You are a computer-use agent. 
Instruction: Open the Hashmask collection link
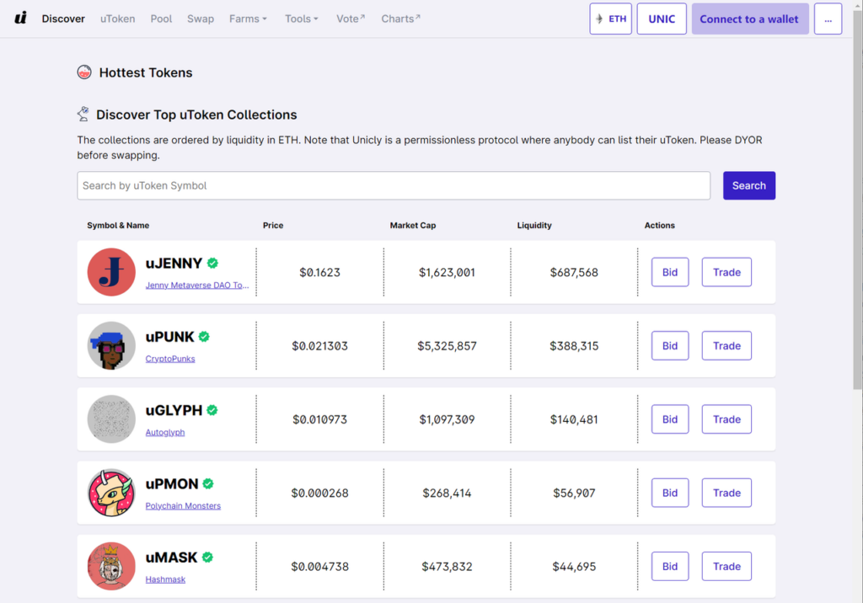(165, 579)
